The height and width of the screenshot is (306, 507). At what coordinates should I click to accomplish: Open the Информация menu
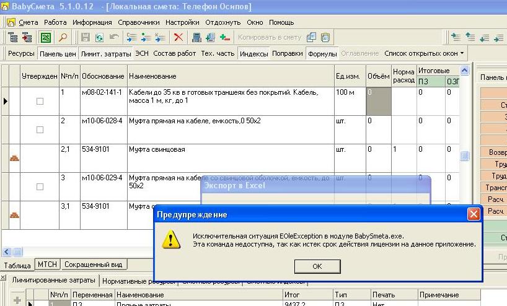(x=92, y=22)
